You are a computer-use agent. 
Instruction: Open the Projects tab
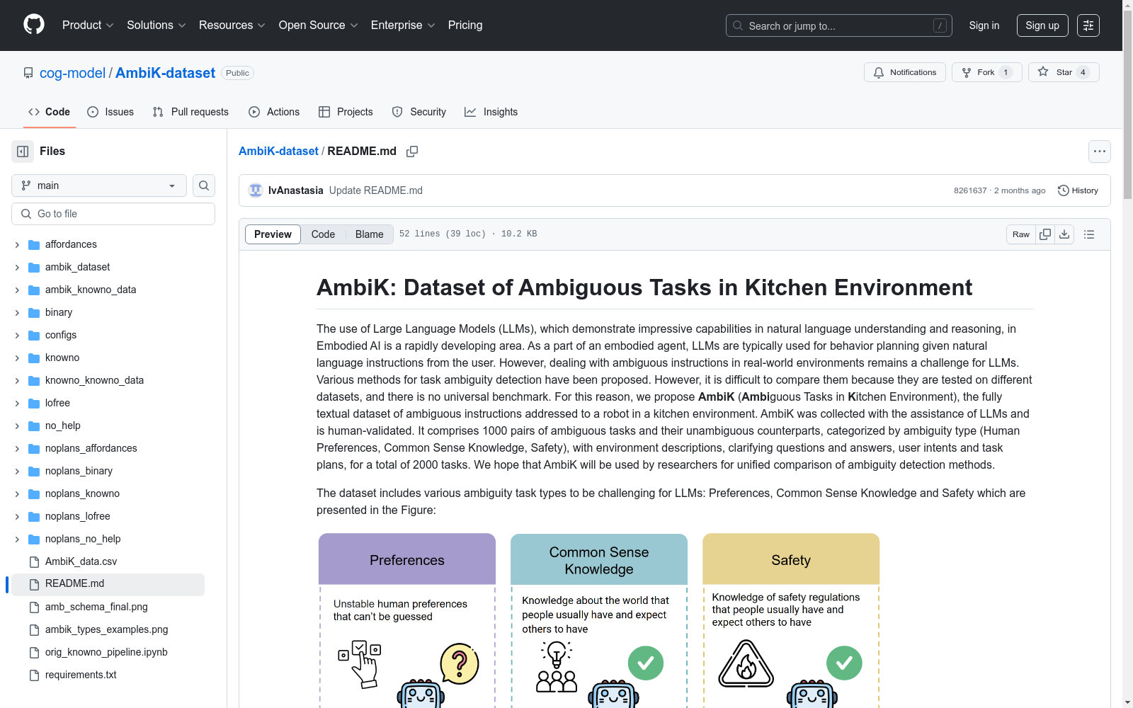click(x=346, y=112)
